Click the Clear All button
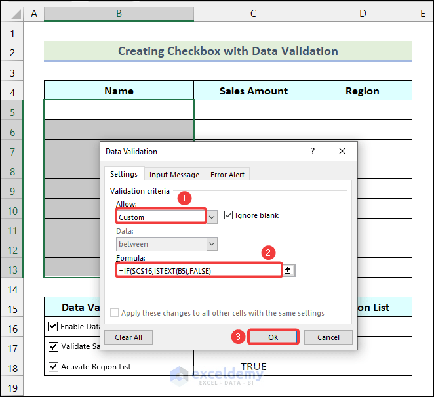Image resolution: width=434 pixels, height=397 pixels. (x=128, y=337)
